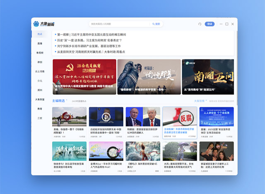The width and height of the screenshot is (265, 194).
Task: Go to the 云上河南 sidebar section
Action: tap(40, 71)
